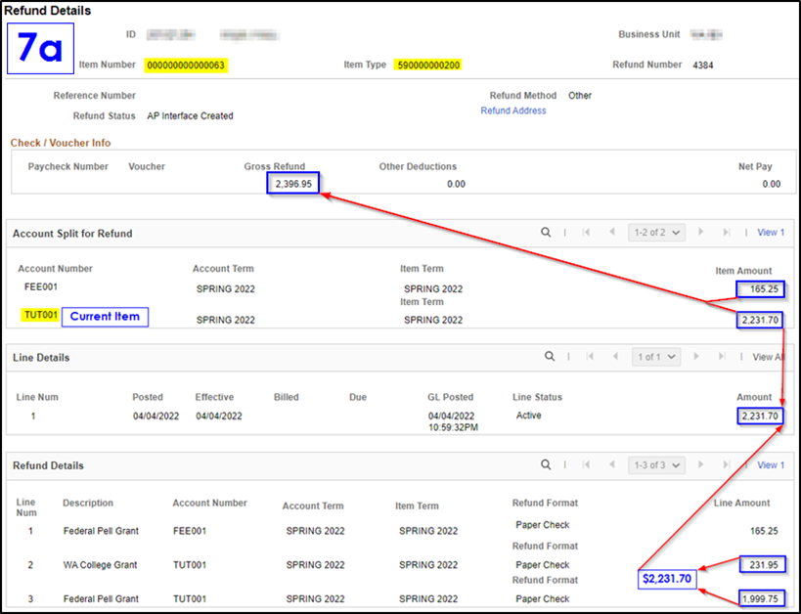
Task: Click the magnifier icon in the bottom Refund Details grid
Action: coord(547,465)
